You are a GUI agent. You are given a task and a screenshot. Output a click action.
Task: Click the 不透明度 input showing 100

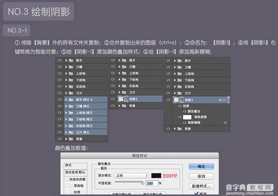coord(152,183)
